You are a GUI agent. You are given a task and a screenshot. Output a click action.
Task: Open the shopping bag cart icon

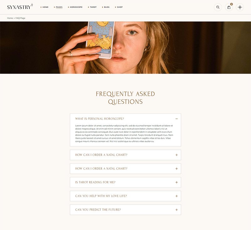pos(229,7)
